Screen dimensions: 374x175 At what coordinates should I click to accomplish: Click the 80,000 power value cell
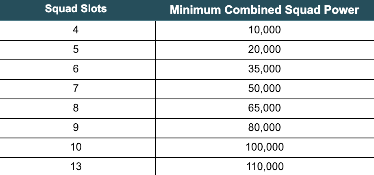click(265, 128)
